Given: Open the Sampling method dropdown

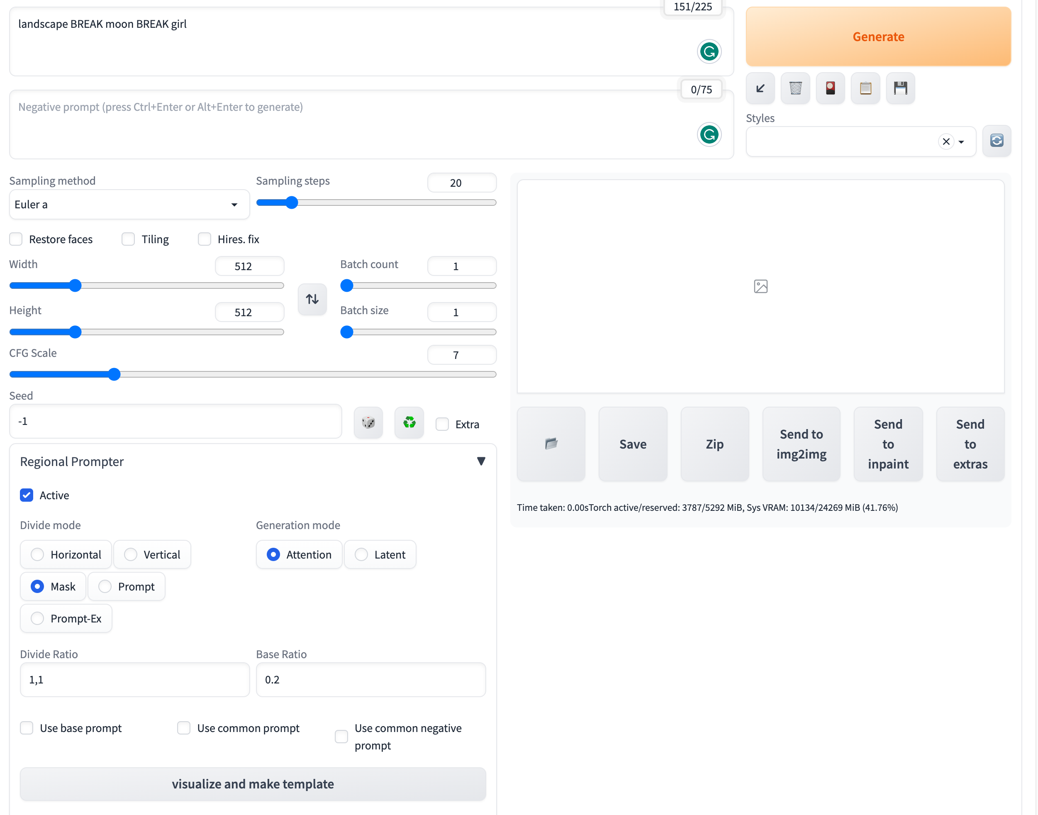Looking at the screenshot, I should point(129,205).
